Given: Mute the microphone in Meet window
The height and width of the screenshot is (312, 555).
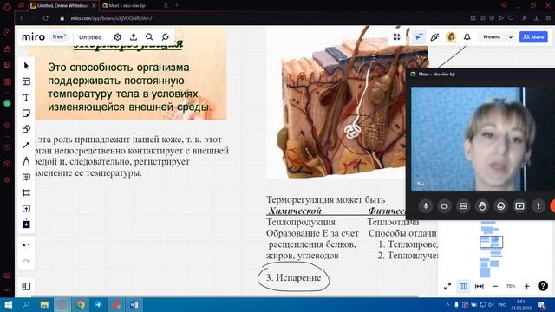Looking at the screenshot, I should [x=426, y=206].
